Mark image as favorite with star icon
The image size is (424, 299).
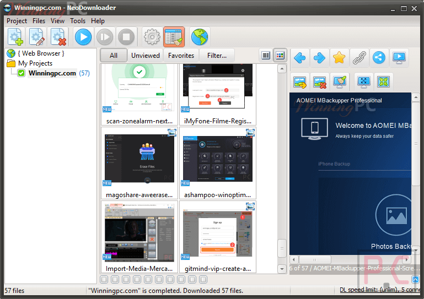(x=339, y=57)
